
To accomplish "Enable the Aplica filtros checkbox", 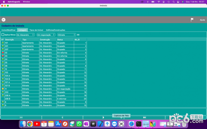I will (x=3, y=35).
